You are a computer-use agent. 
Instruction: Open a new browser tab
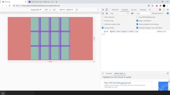[56, 2]
